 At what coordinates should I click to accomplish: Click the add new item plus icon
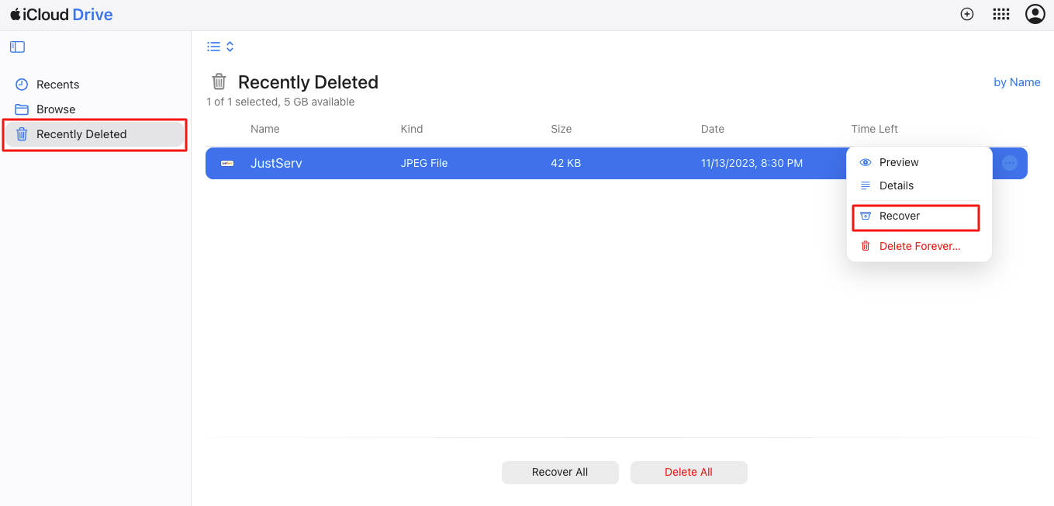pos(967,13)
